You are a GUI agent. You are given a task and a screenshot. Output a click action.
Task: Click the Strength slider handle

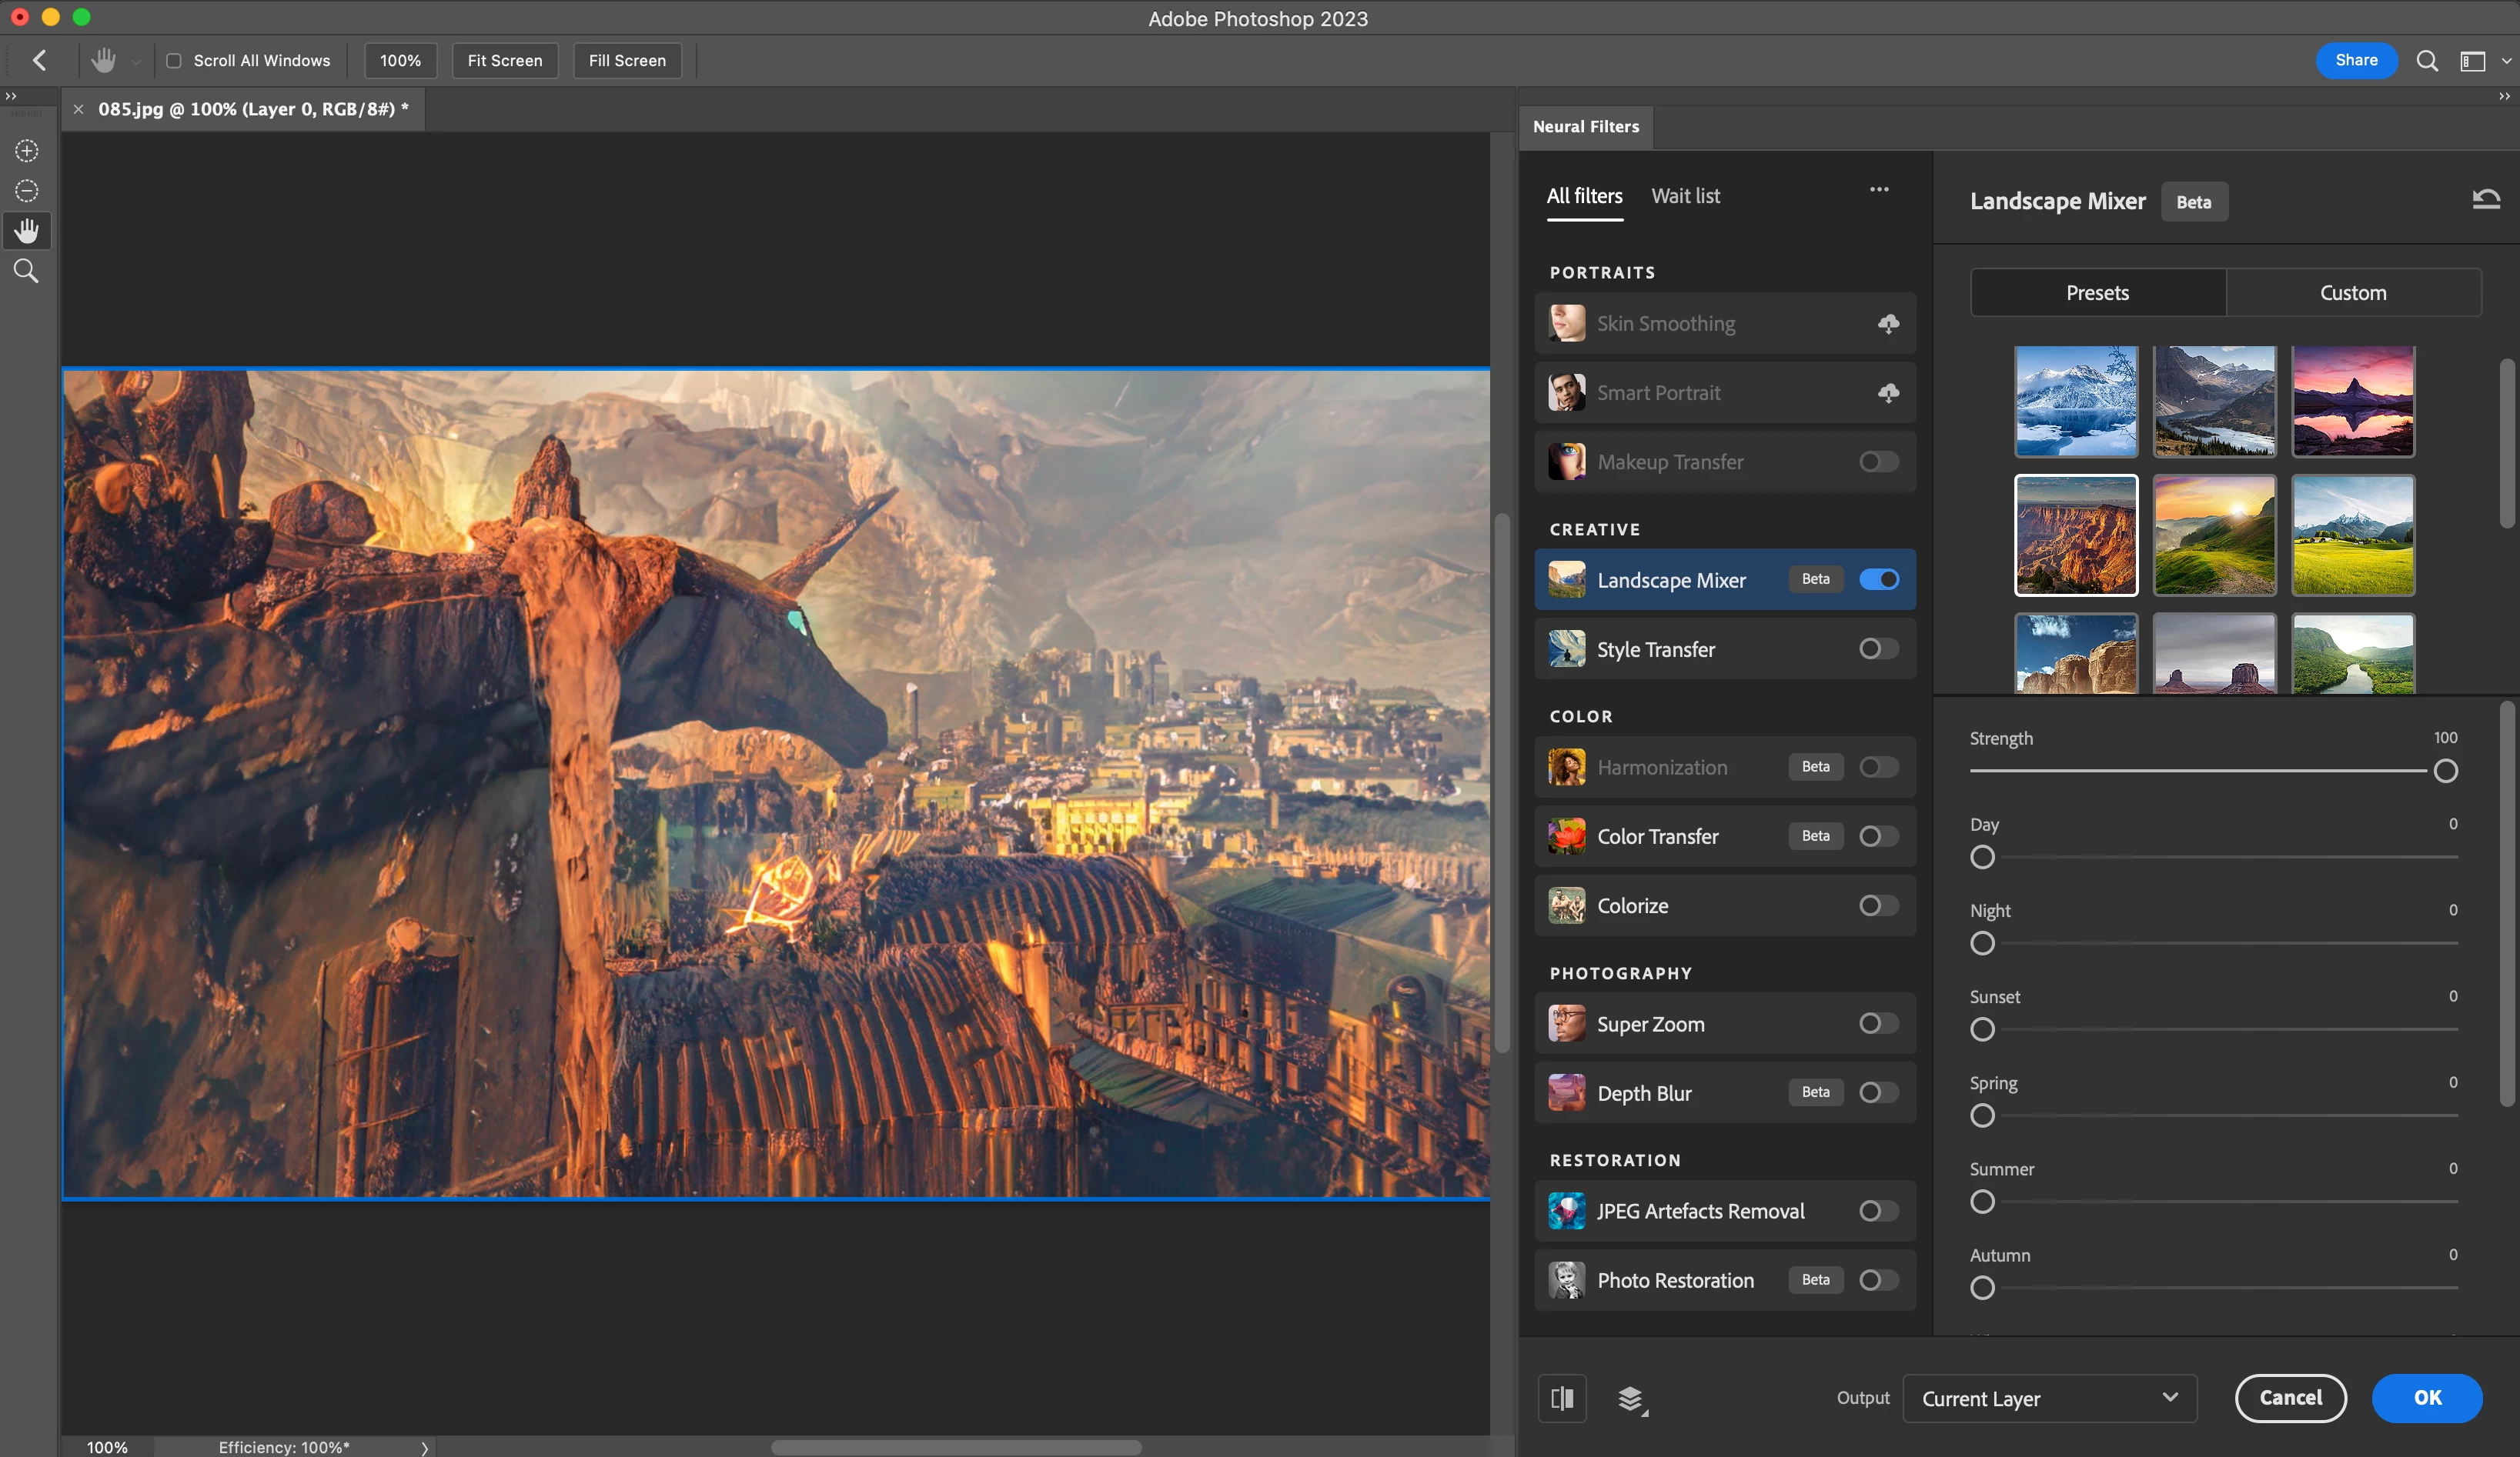[2445, 771]
